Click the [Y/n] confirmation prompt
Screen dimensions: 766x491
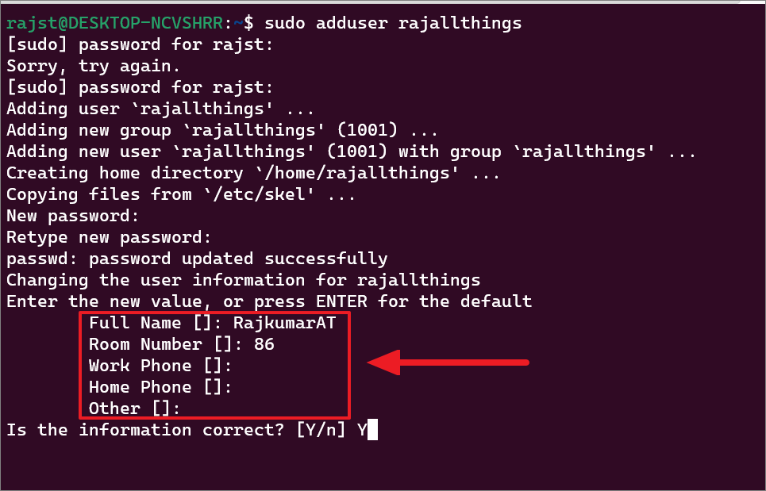pyautogui.click(x=321, y=430)
